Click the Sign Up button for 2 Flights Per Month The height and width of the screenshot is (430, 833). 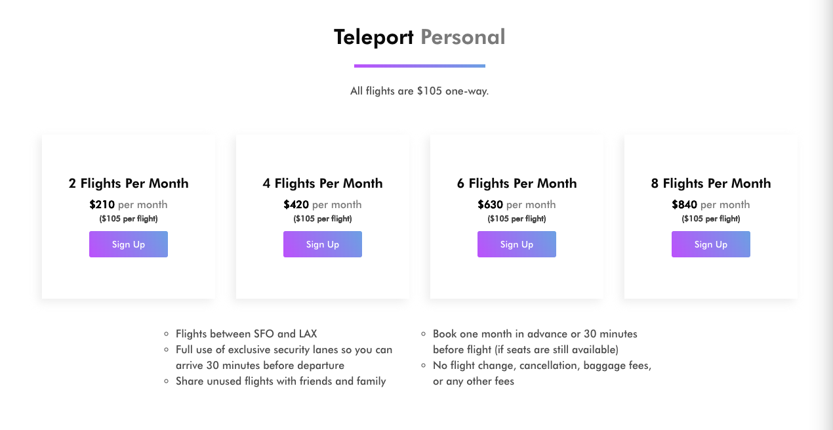(x=129, y=244)
